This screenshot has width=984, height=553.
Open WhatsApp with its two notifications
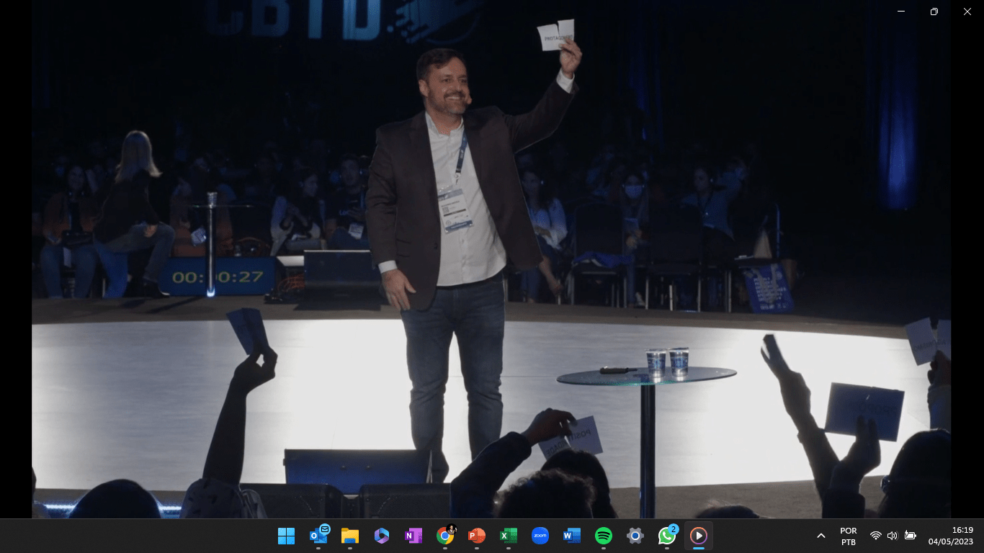tap(666, 535)
